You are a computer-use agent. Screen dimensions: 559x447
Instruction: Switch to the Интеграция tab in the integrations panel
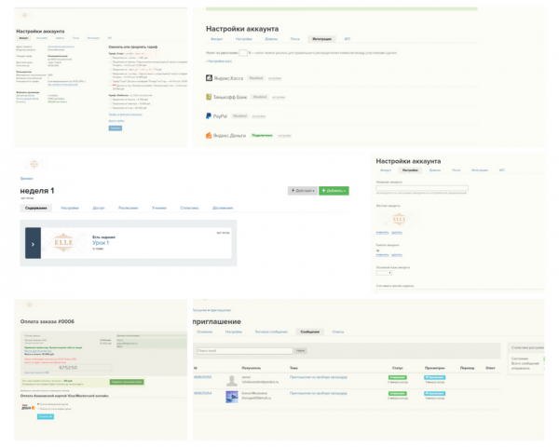pyautogui.click(x=321, y=39)
